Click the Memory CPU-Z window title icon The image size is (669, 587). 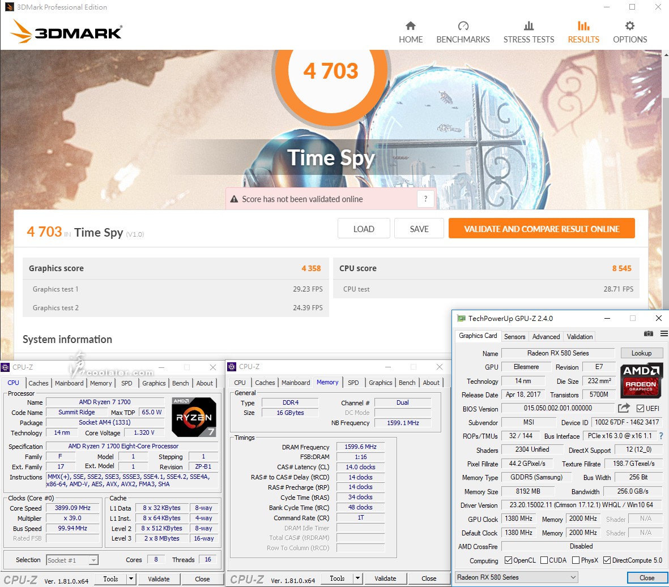pyautogui.click(x=232, y=367)
